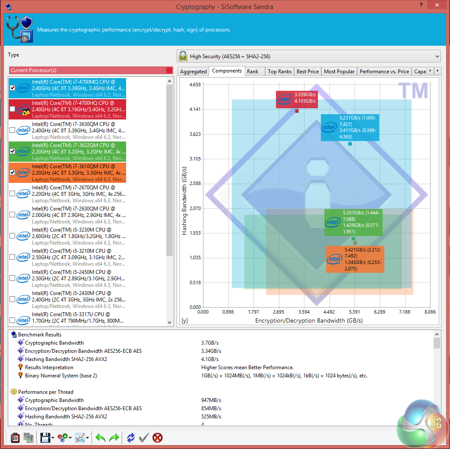Open the gears icon dropdown arrow
Viewport: 450px width, 449px height.
pyautogui.click(x=70, y=438)
